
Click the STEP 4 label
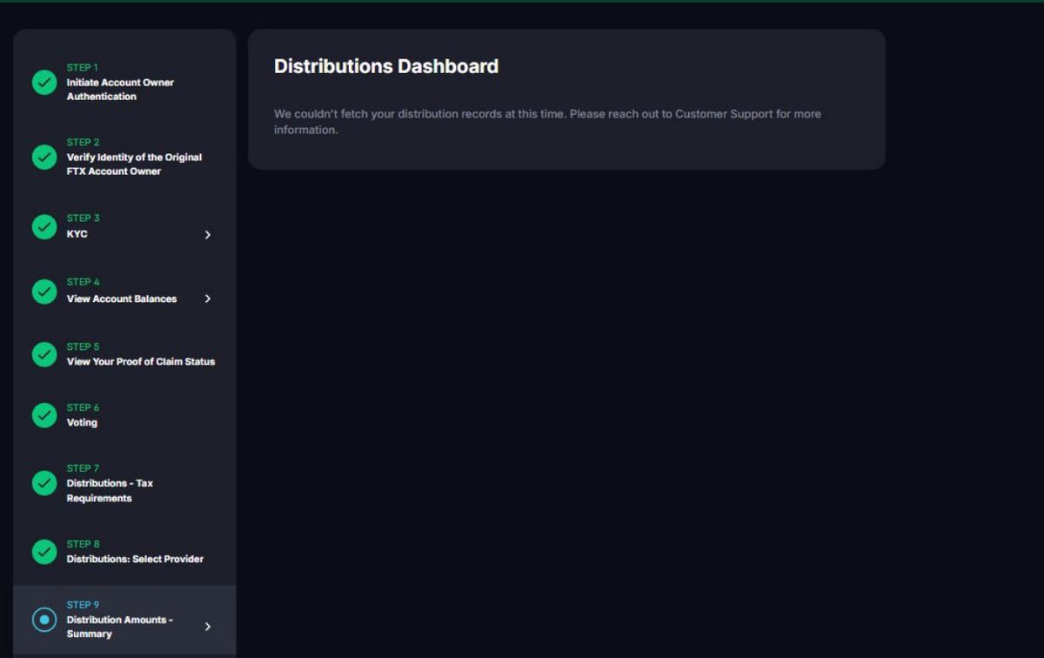pyautogui.click(x=84, y=282)
